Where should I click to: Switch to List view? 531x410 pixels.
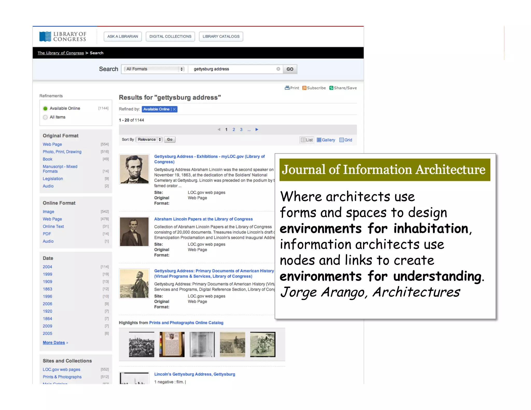307,140
